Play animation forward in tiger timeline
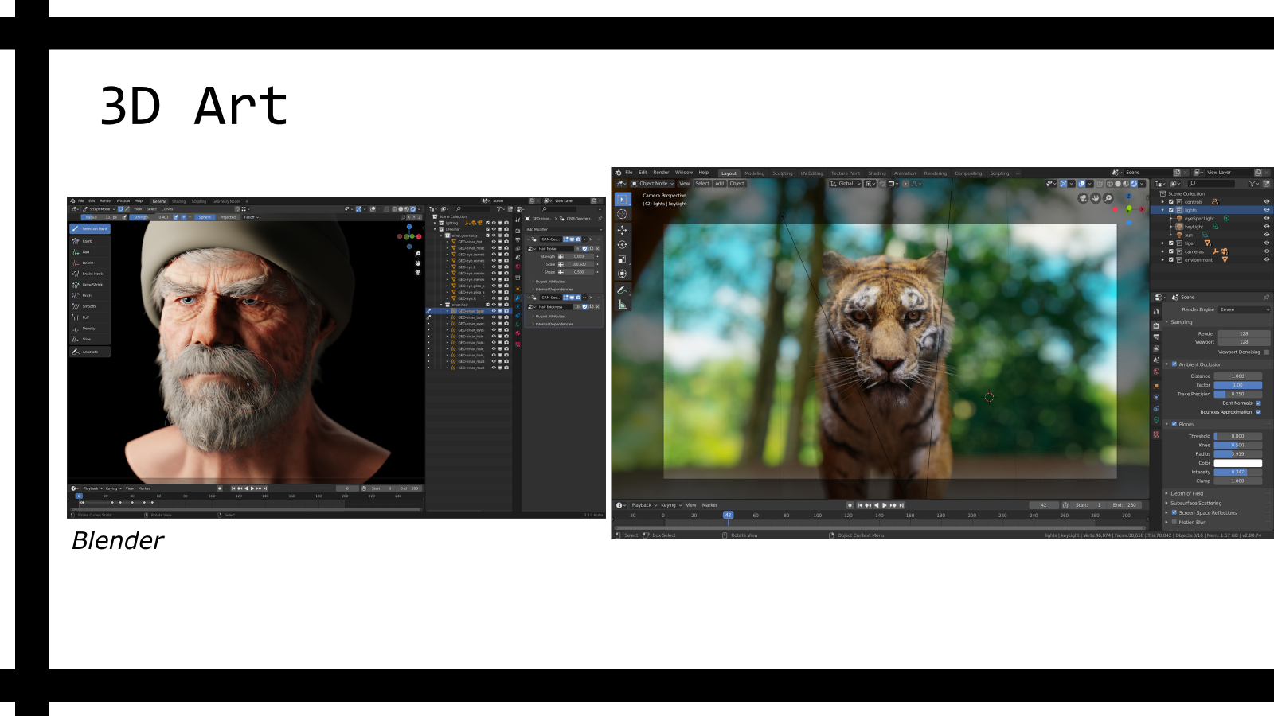This screenshot has height=716, width=1274. 884,505
